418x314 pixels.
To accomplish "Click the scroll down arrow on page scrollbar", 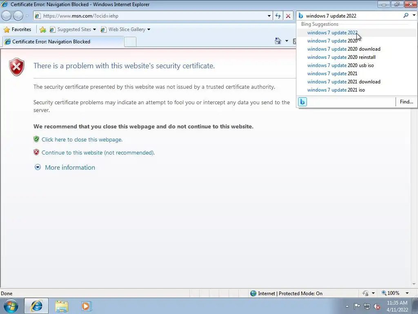I will 414,284.
